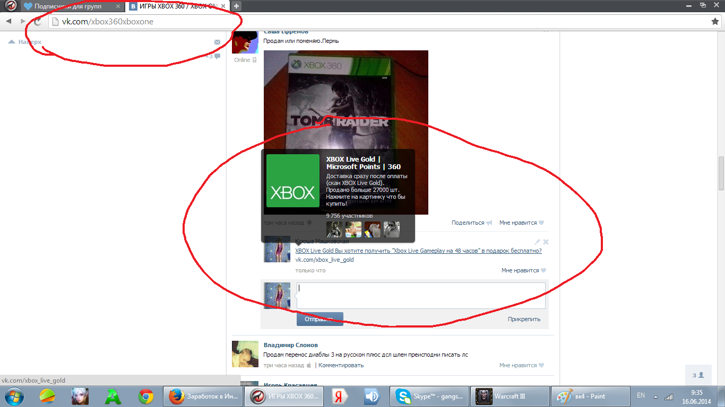Open the XBOX Live Gold comment link
Screen dimensions: 725x407
pyautogui.click(x=418, y=251)
